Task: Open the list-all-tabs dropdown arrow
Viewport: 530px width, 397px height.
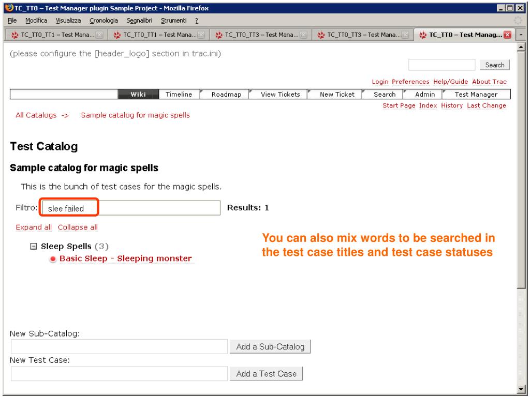Action: (x=521, y=35)
